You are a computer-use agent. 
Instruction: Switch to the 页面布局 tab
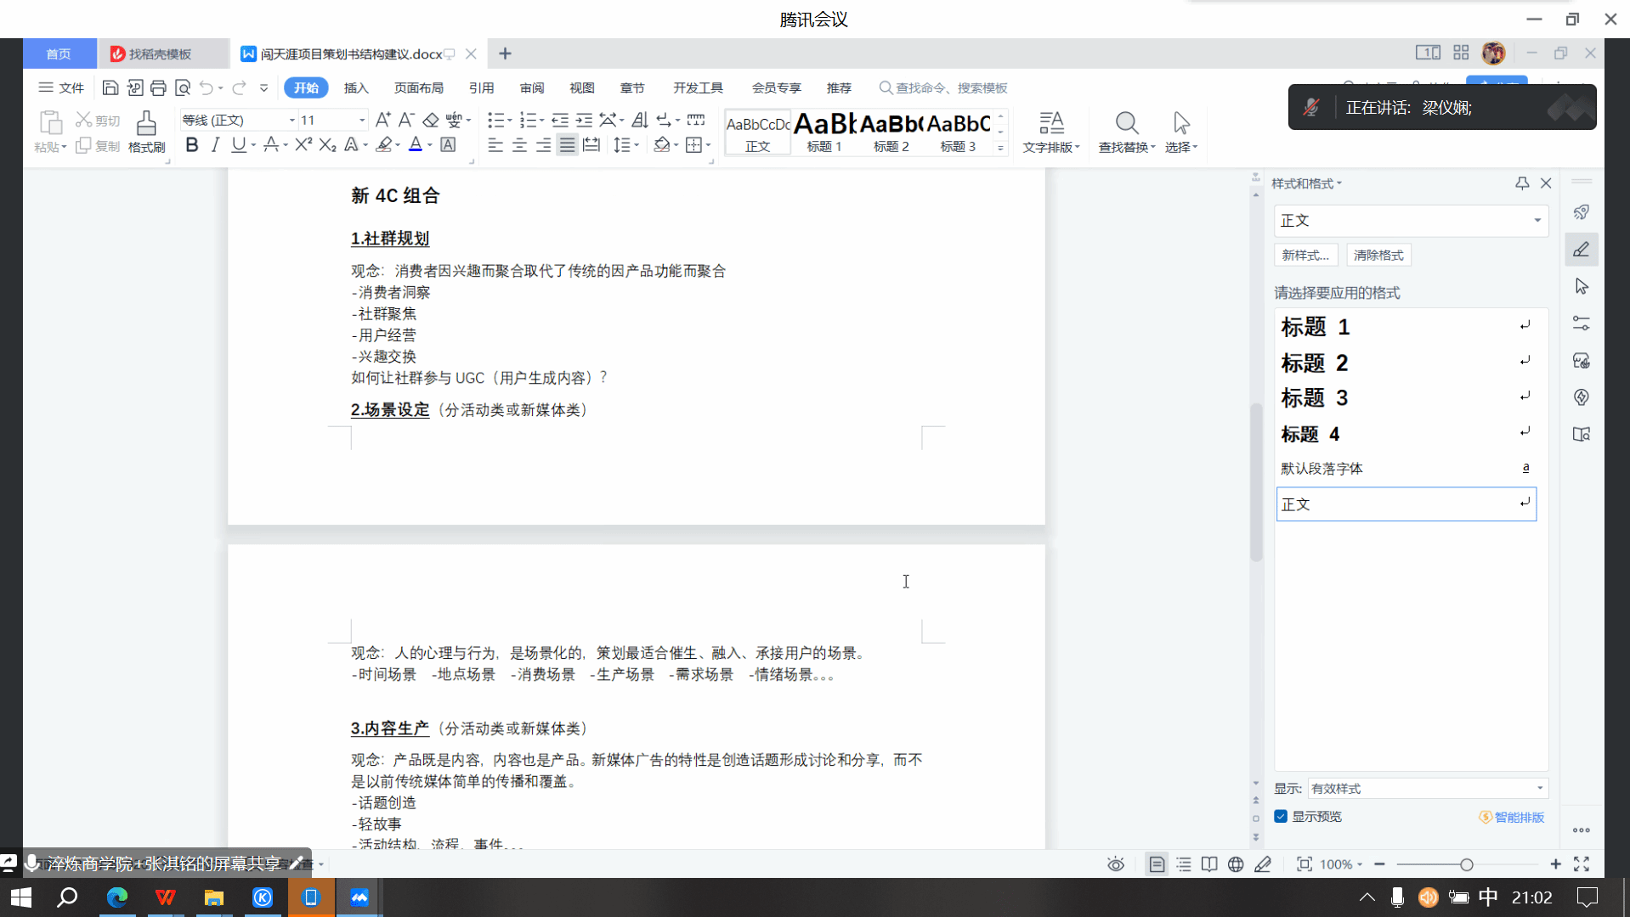(x=418, y=88)
